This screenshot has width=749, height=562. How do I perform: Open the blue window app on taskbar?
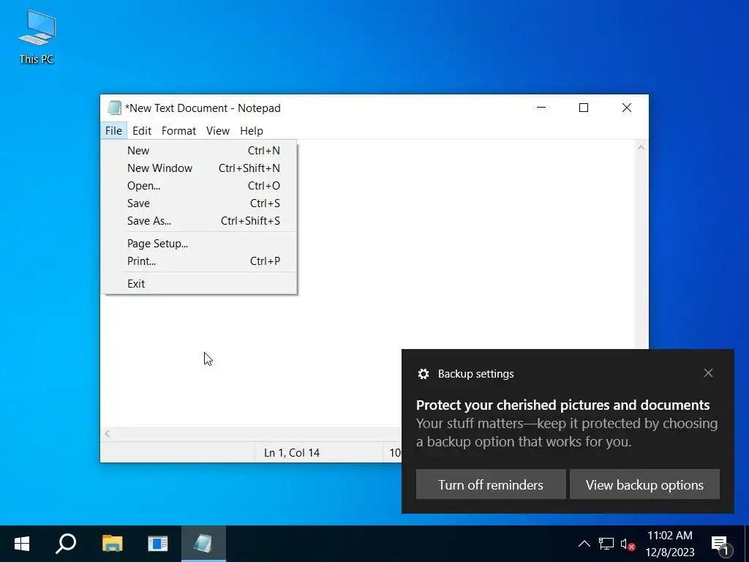tap(158, 544)
